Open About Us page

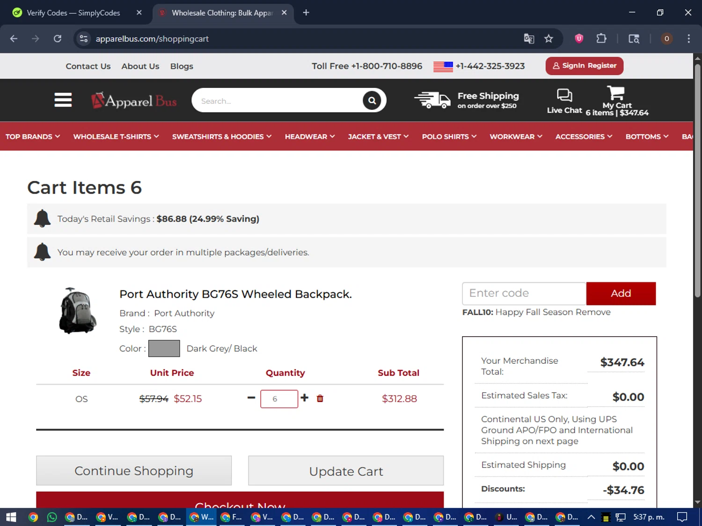point(140,66)
